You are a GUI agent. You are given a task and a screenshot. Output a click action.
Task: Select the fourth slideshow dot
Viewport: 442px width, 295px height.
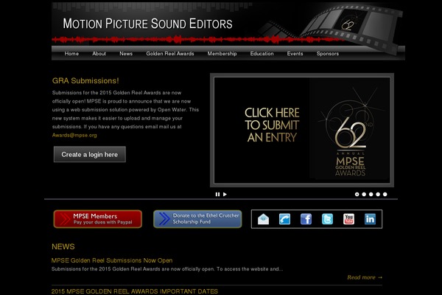(378, 194)
